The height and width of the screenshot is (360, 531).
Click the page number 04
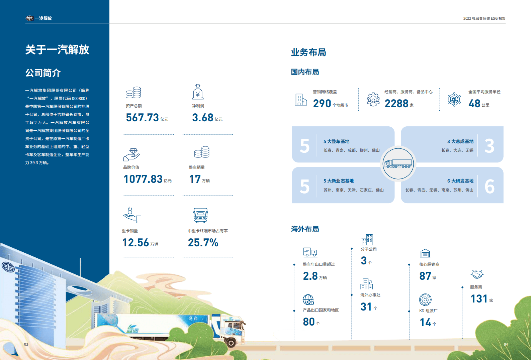tap(506, 344)
